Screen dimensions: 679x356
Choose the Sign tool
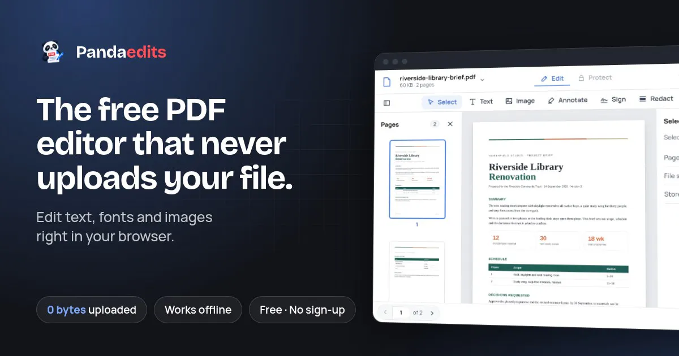(613, 99)
